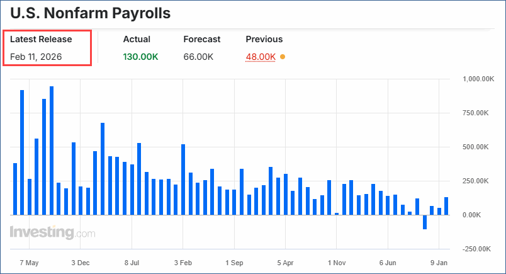Click the 7 May x-axis date label
This screenshot has height=274, width=506.
pyautogui.click(x=30, y=261)
